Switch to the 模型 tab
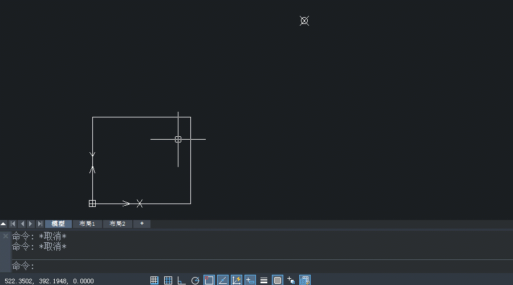Screen dimensions: 513x285 pyautogui.click(x=59, y=224)
